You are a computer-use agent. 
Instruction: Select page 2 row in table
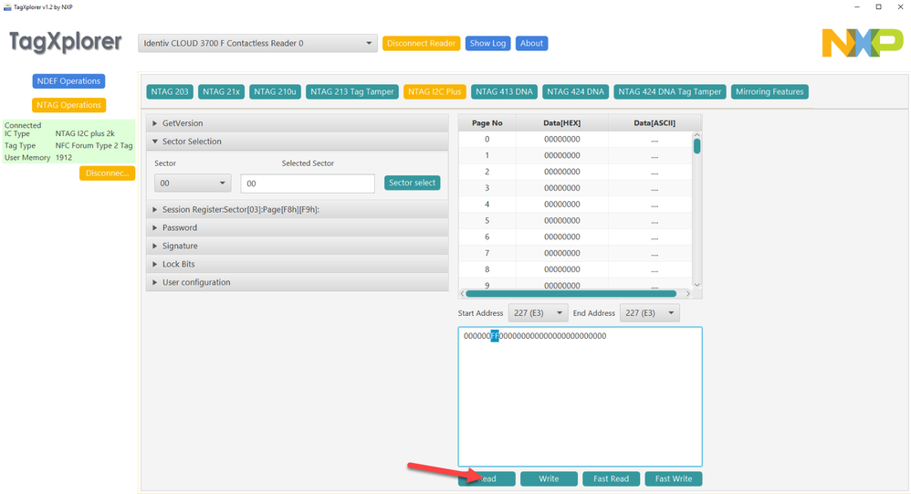pyautogui.click(x=575, y=172)
